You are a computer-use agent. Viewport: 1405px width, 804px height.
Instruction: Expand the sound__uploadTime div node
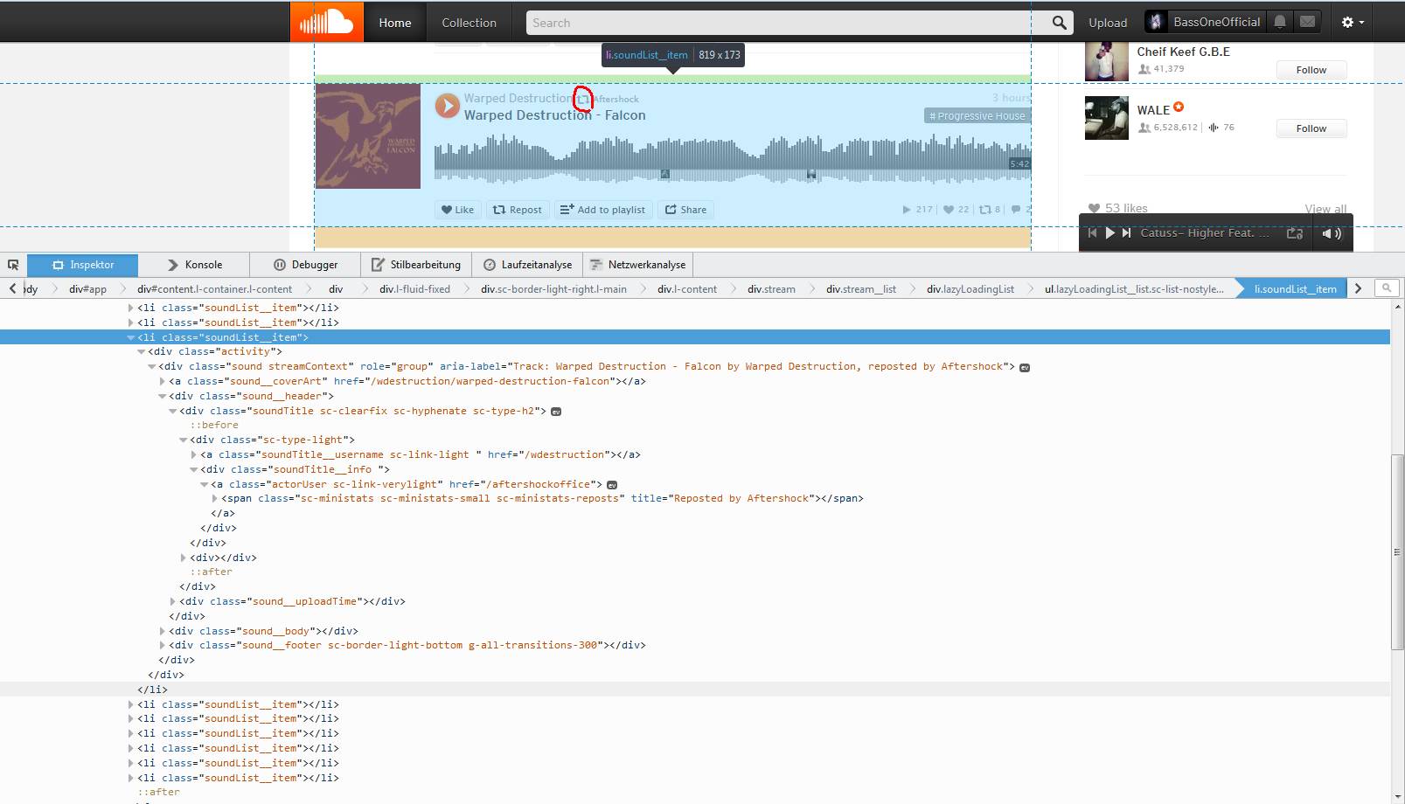coord(173,601)
